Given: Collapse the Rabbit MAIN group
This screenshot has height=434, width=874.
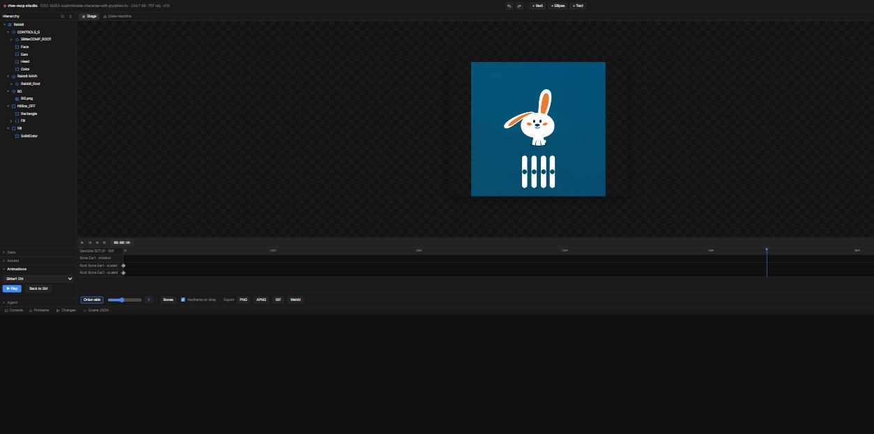Looking at the screenshot, I should (x=8, y=76).
